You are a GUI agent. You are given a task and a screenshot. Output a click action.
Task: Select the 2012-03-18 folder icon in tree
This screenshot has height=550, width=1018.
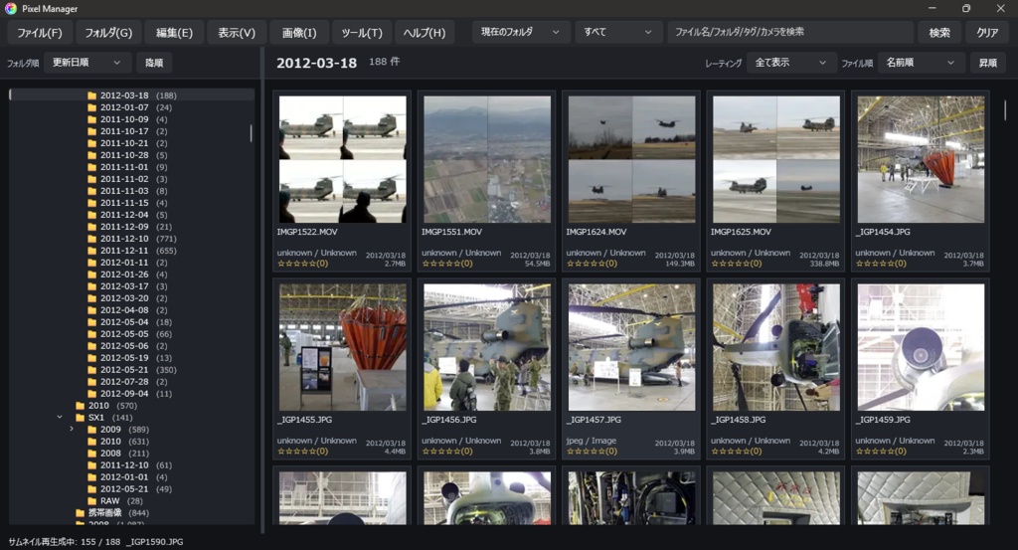click(92, 95)
